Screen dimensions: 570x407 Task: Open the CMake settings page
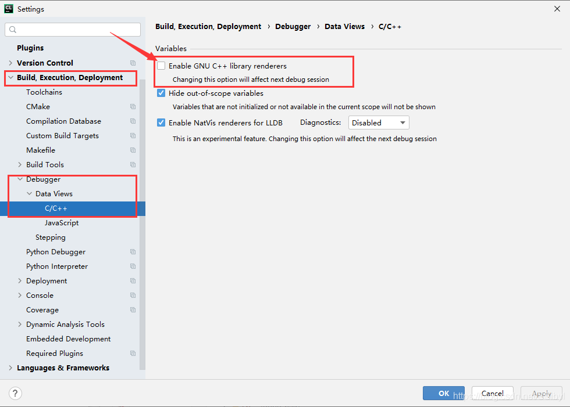click(38, 107)
